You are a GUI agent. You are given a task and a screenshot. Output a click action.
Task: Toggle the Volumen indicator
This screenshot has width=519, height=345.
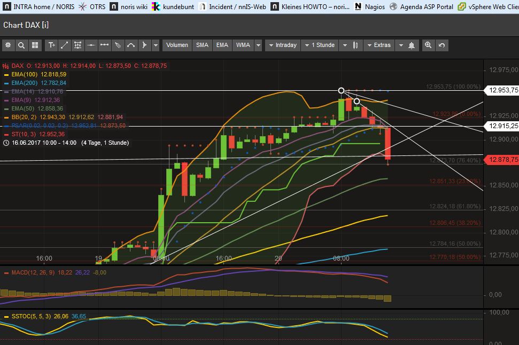(177, 45)
